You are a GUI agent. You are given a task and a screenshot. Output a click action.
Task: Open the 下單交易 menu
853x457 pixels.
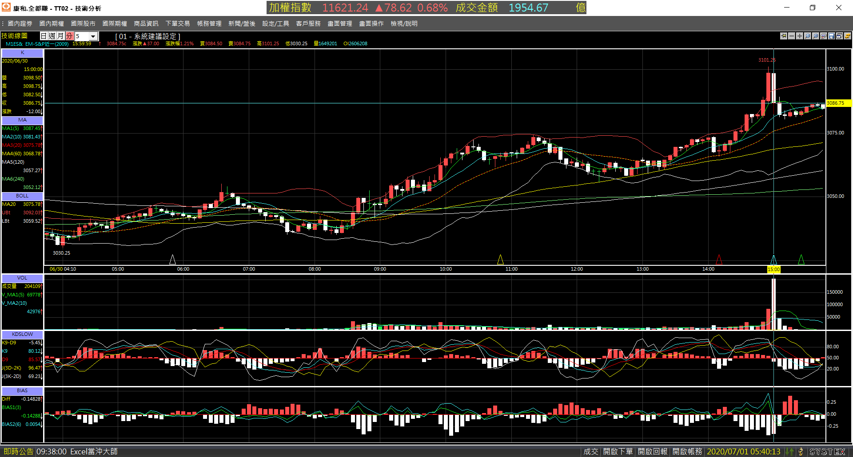pyautogui.click(x=178, y=24)
